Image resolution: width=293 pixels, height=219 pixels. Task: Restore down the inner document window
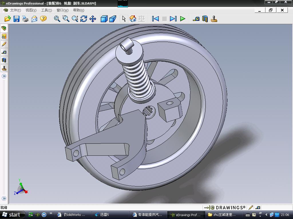click(271, 10)
